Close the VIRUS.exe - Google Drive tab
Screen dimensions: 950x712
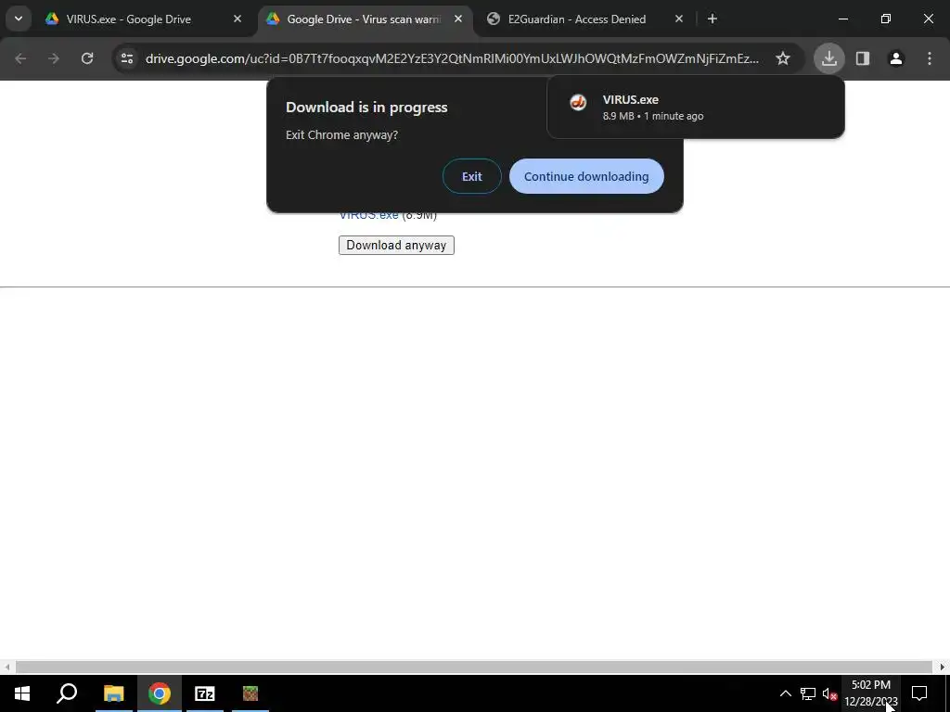(x=237, y=19)
